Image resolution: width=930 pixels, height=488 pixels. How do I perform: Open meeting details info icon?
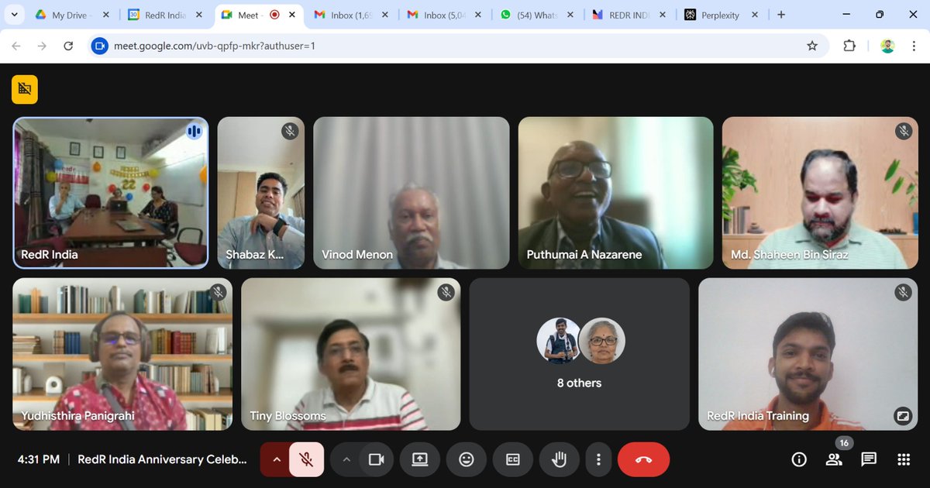[799, 459]
